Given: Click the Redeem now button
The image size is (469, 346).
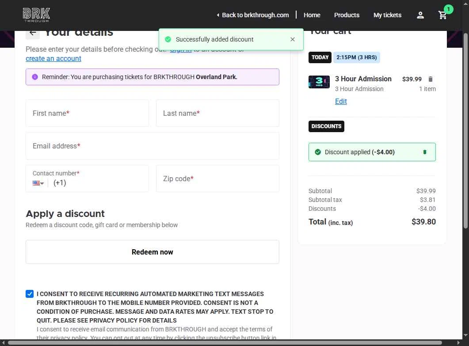Looking at the screenshot, I should click(152, 252).
